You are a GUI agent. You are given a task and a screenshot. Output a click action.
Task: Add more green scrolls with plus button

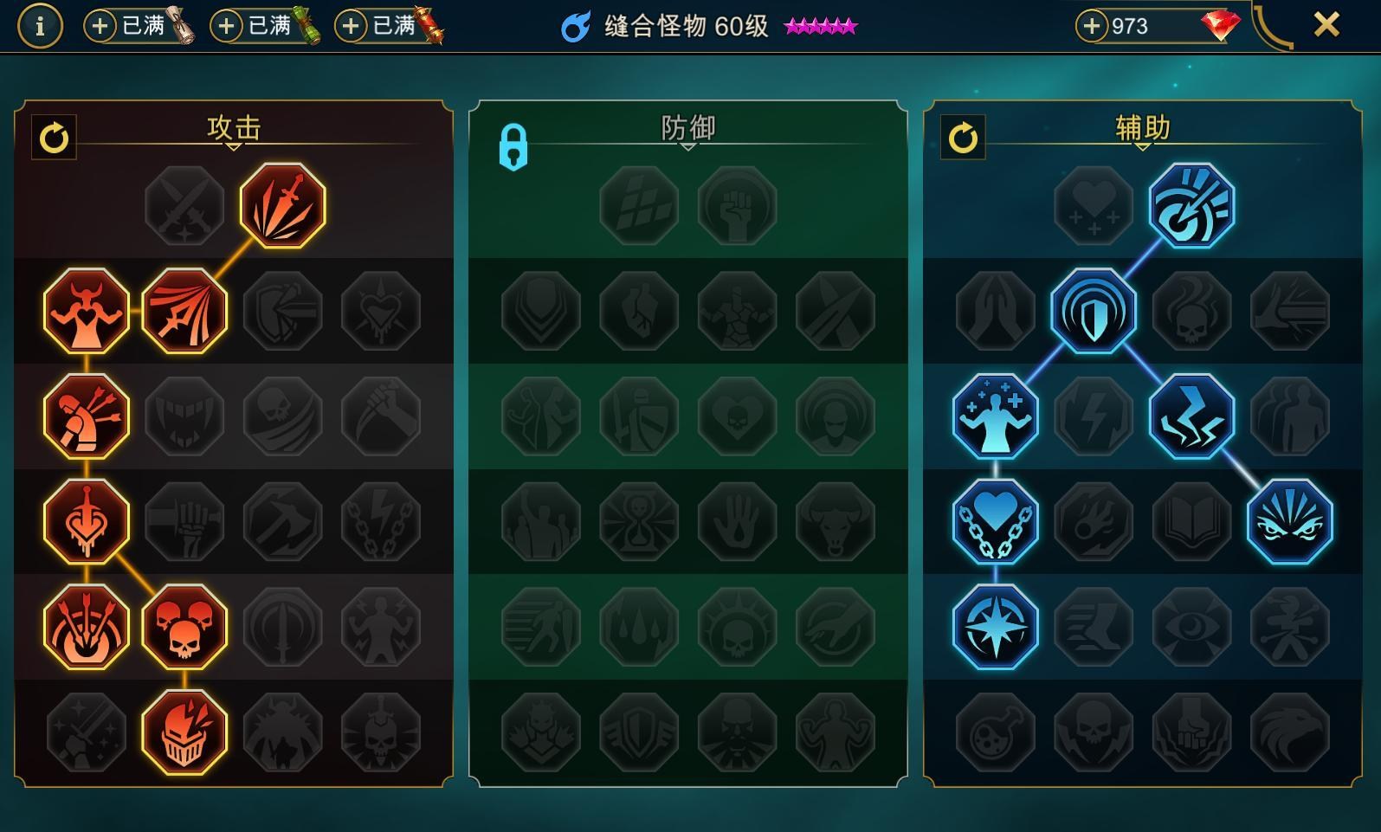(x=226, y=26)
